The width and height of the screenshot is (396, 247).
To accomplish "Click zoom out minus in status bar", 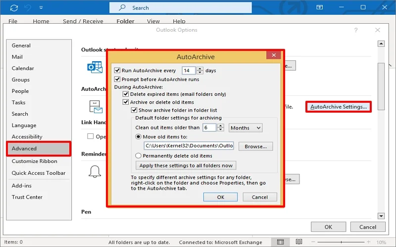I will click(313, 242).
